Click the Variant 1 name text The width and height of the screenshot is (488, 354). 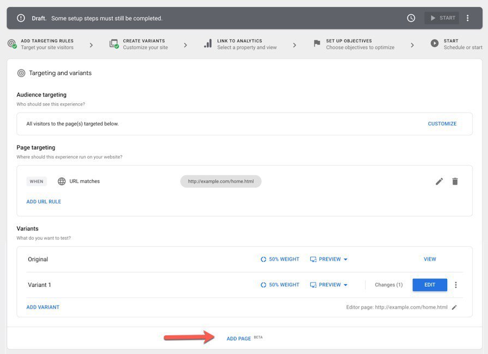(x=39, y=285)
